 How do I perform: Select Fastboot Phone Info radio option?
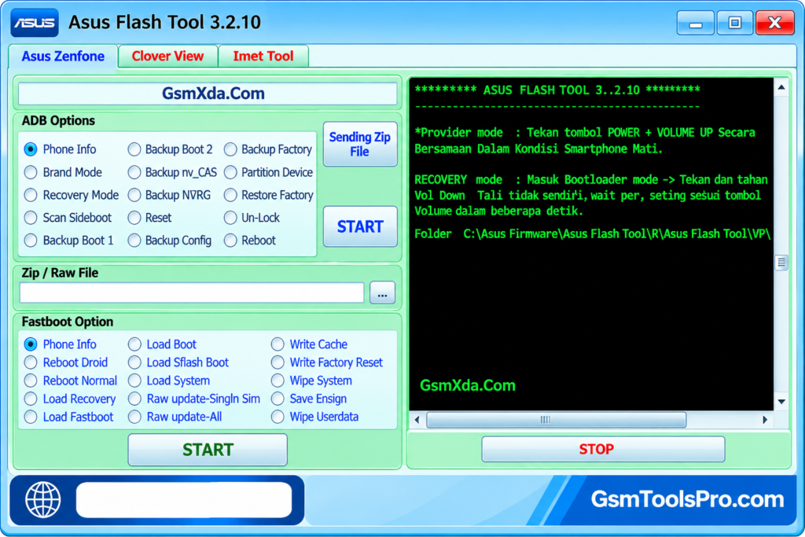[31, 344]
